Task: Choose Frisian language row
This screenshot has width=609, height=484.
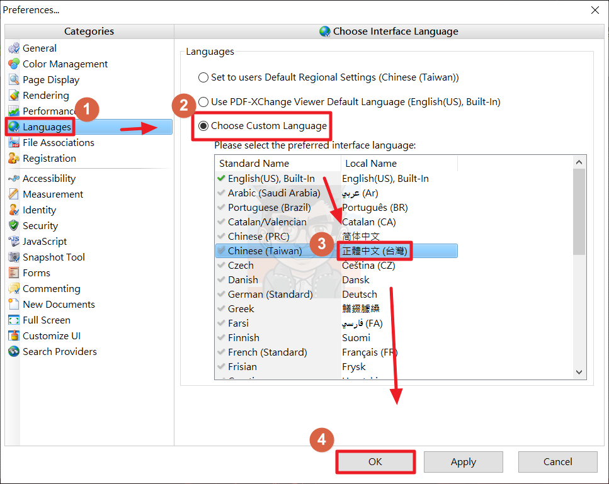Action: (x=336, y=366)
